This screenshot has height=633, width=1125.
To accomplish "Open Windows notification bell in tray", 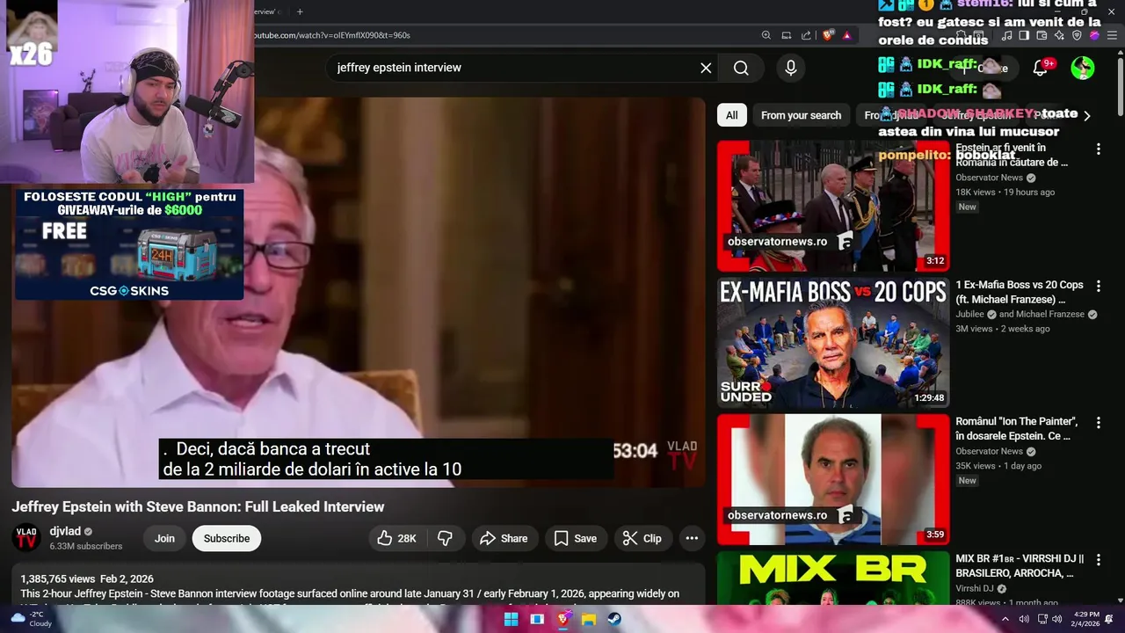I will tap(1109, 619).
